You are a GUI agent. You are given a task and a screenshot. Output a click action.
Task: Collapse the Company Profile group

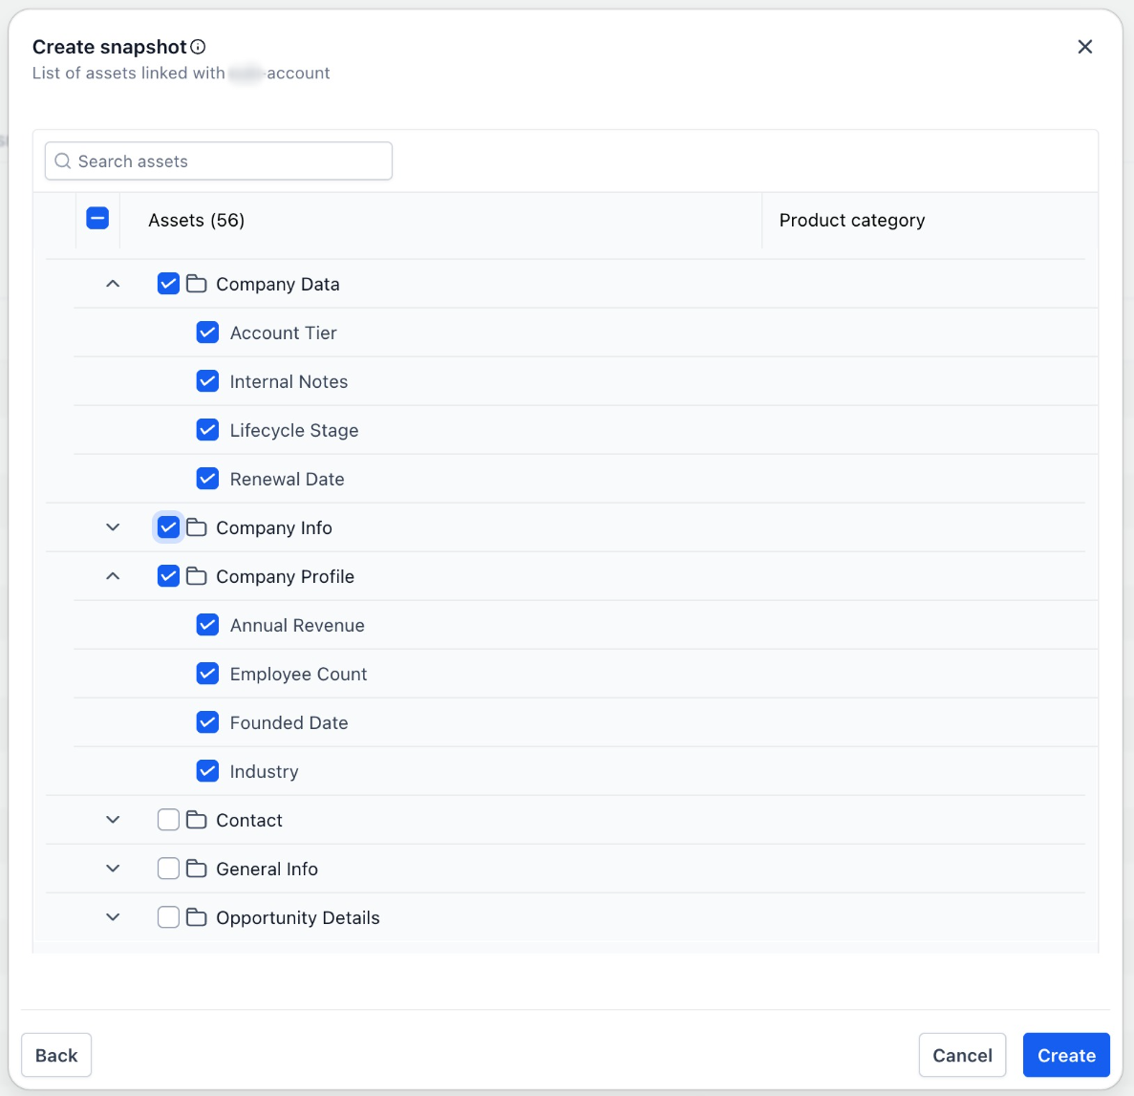(113, 576)
